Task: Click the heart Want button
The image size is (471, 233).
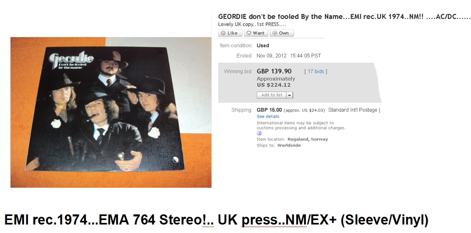Action: tap(256, 33)
